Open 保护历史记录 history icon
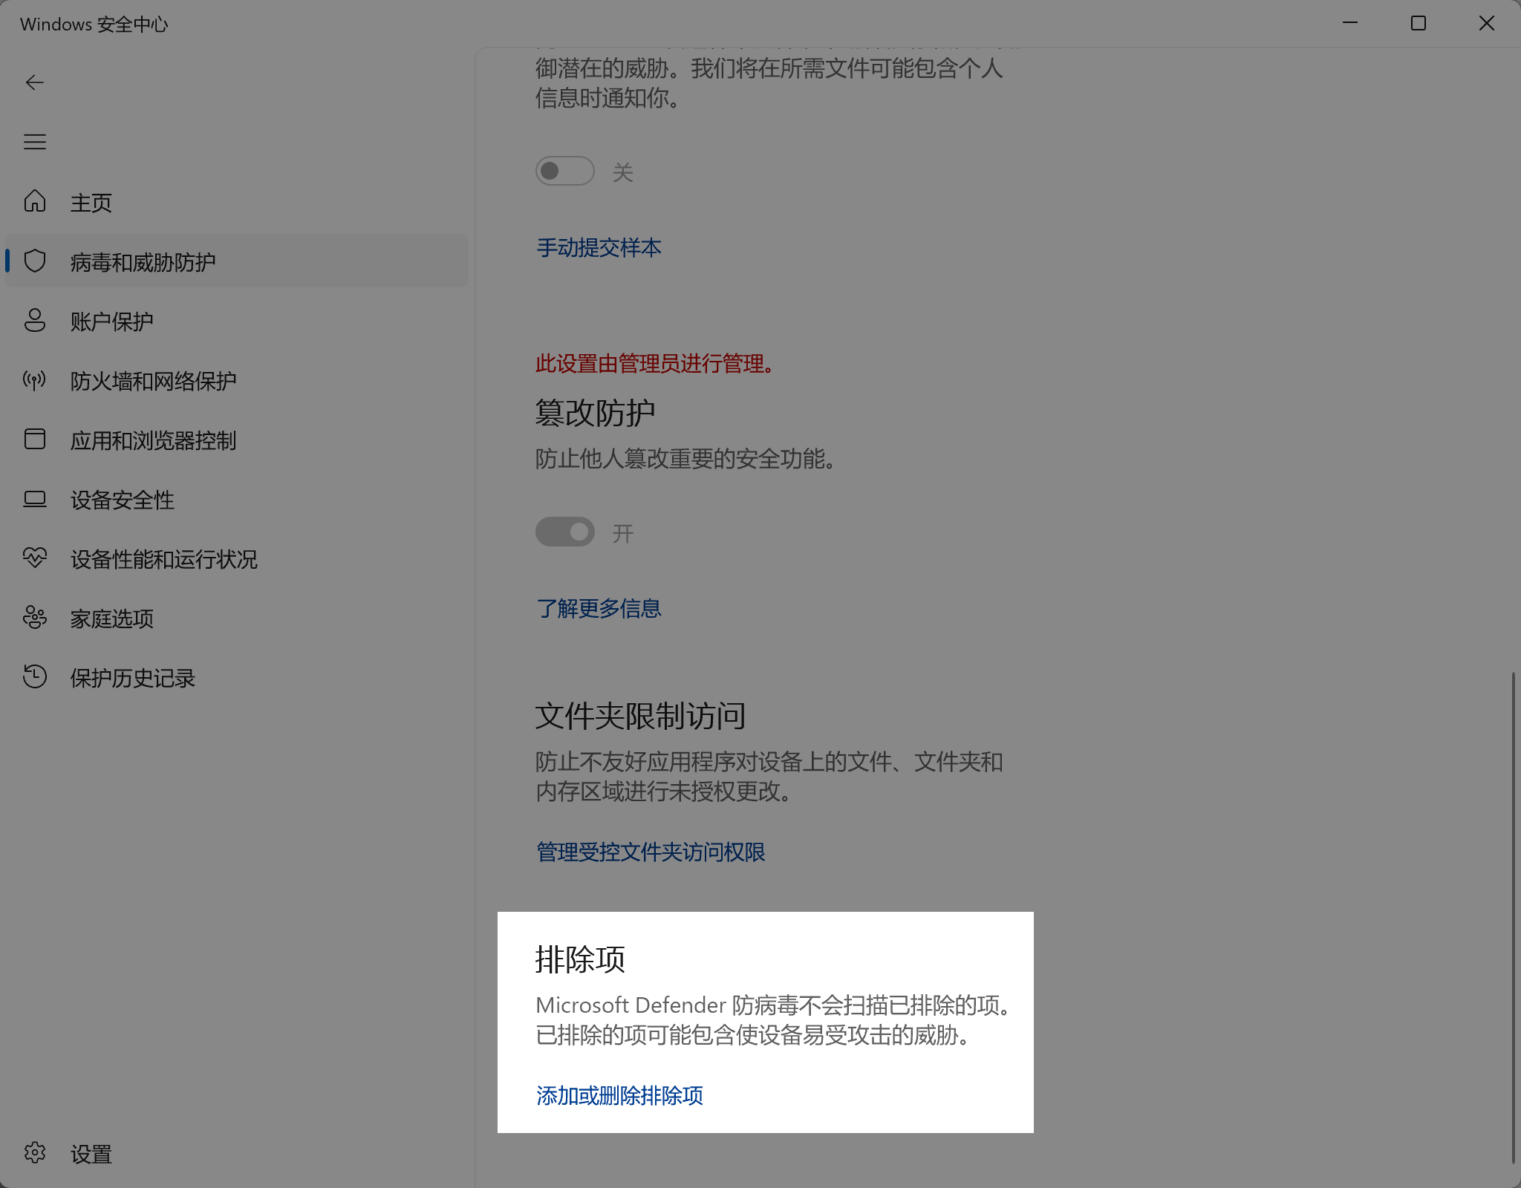This screenshot has width=1521, height=1188. pyautogui.click(x=34, y=677)
